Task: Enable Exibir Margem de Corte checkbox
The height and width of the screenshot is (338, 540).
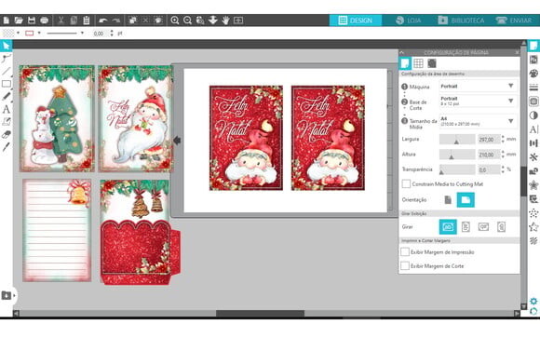Action: tap(405, 265)
